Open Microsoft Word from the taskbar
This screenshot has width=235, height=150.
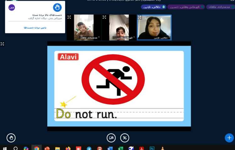[110, 148]
